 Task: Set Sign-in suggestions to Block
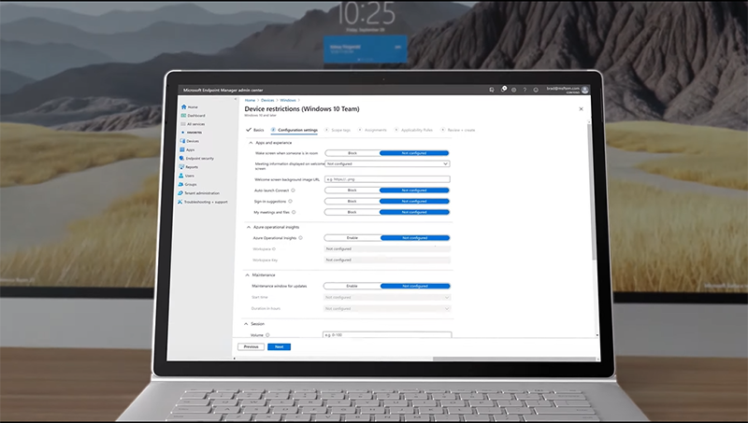click(x=352, y=201)
